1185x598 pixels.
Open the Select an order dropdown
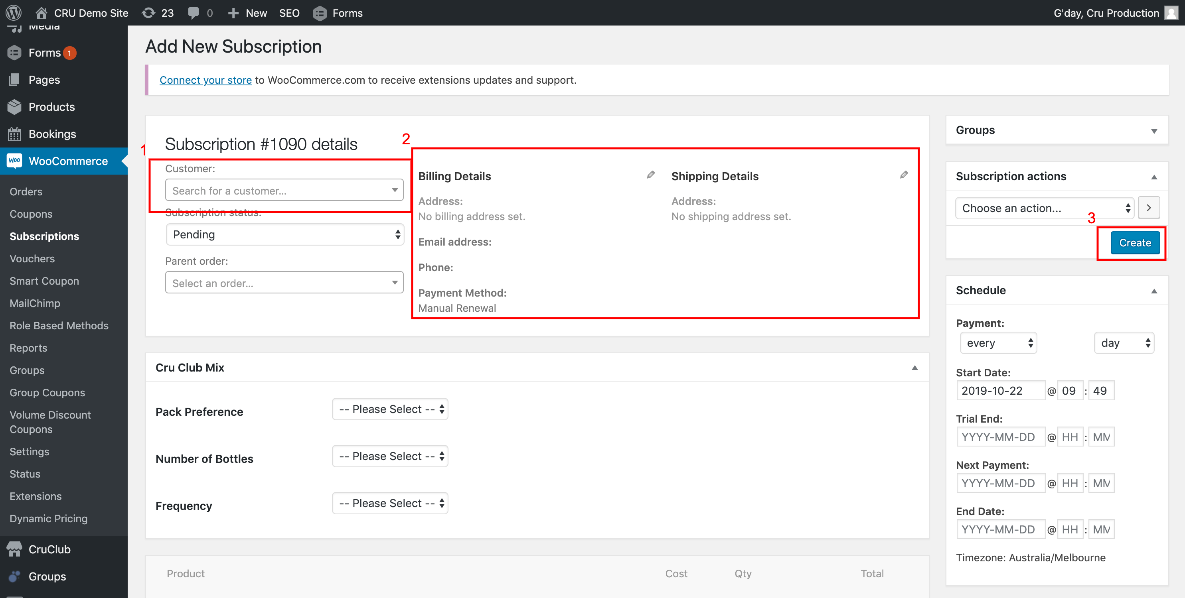[284, 282]
